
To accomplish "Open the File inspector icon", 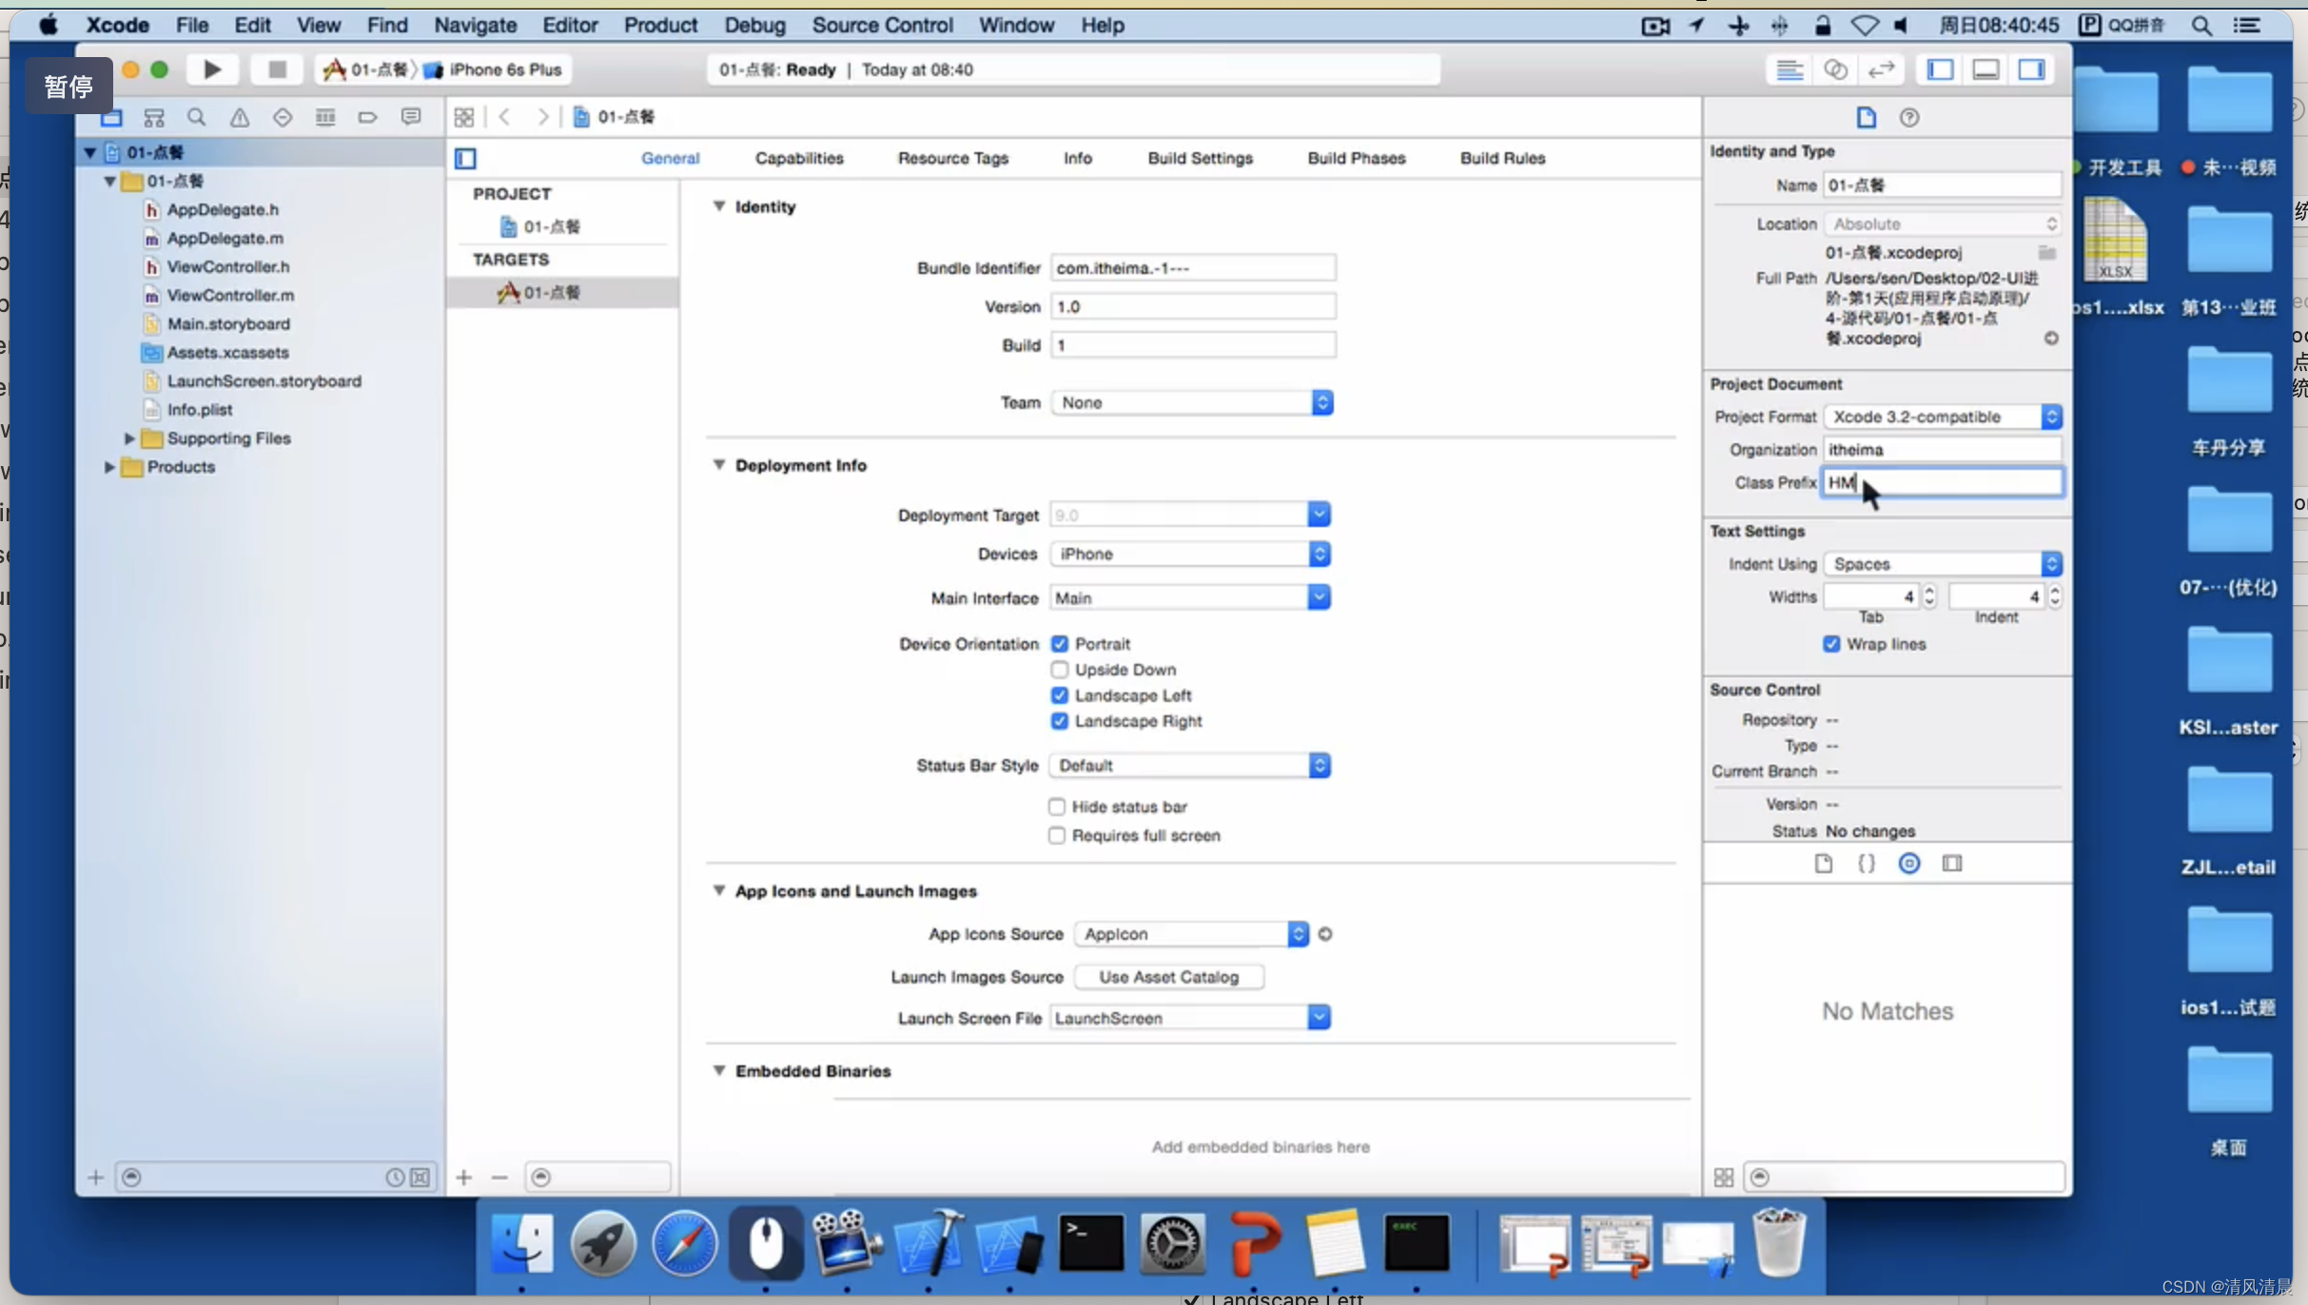I will [x=1866, y=117].
